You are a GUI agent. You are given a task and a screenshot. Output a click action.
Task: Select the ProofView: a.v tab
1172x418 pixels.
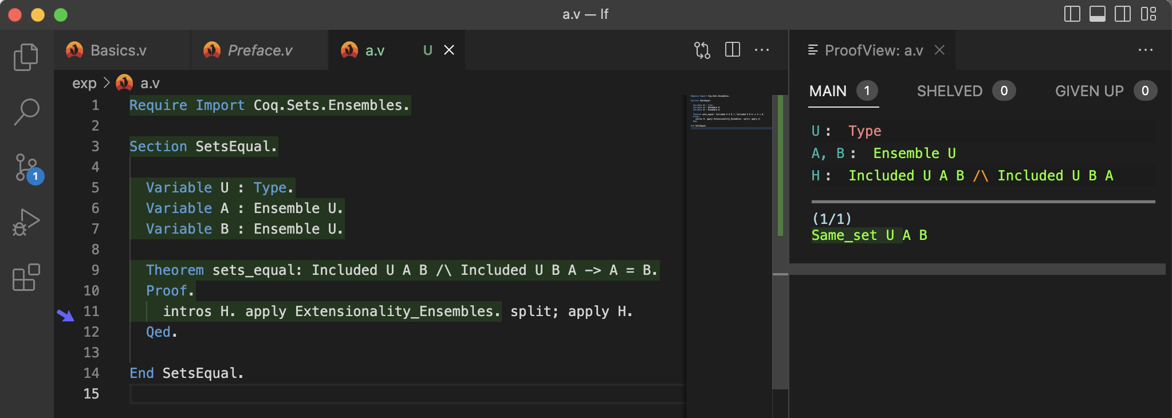coord(873,50)
